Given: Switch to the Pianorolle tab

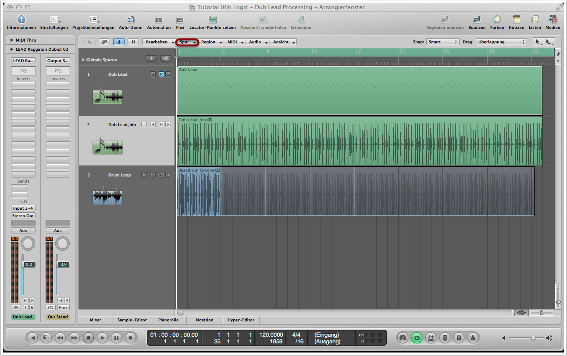Looking at the screenshot, I should tap(168, 320).
